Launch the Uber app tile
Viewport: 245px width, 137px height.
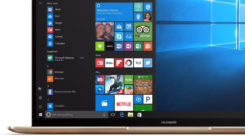coord(109,46)
